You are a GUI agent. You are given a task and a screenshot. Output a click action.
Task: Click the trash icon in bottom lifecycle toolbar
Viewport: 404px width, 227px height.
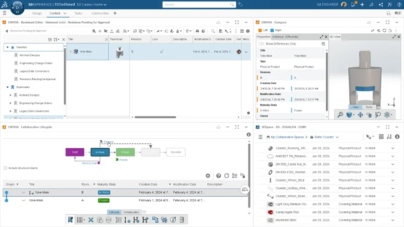tap(181, 220)
